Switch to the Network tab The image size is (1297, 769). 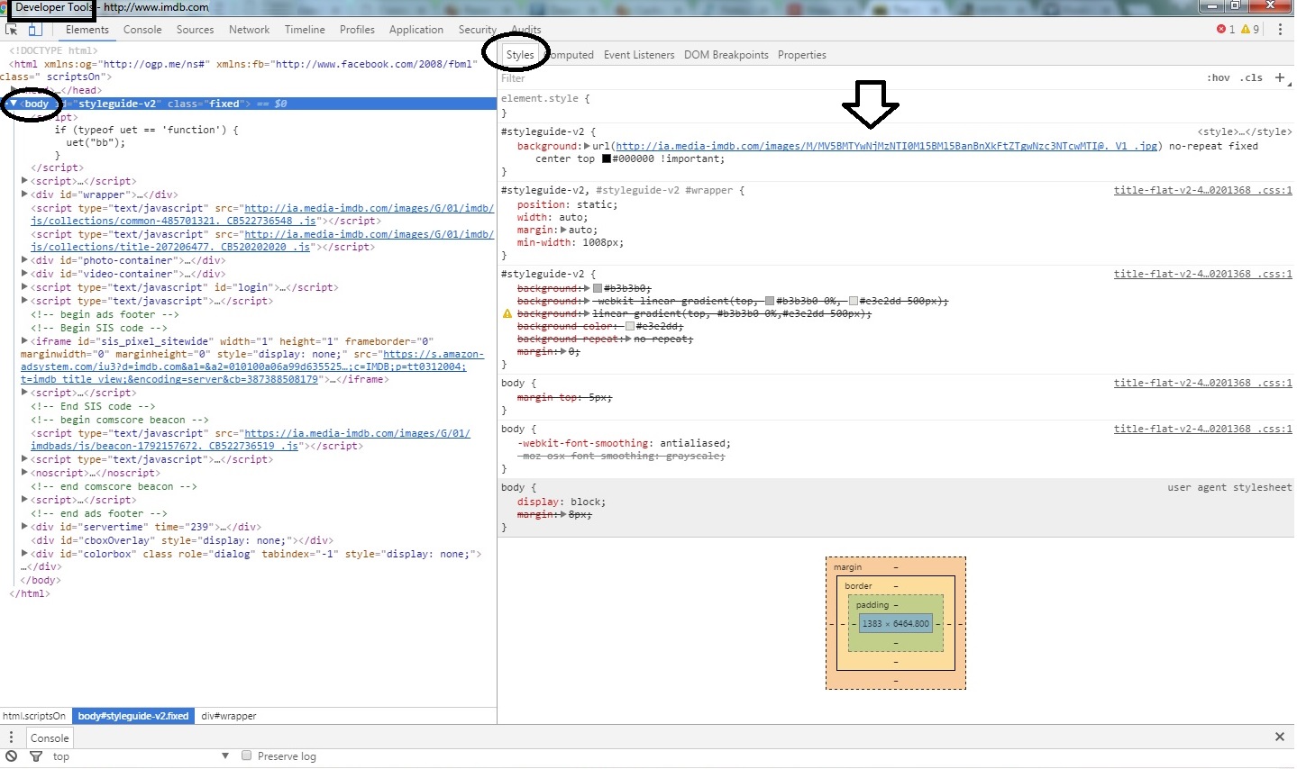[x=249, y=30]
